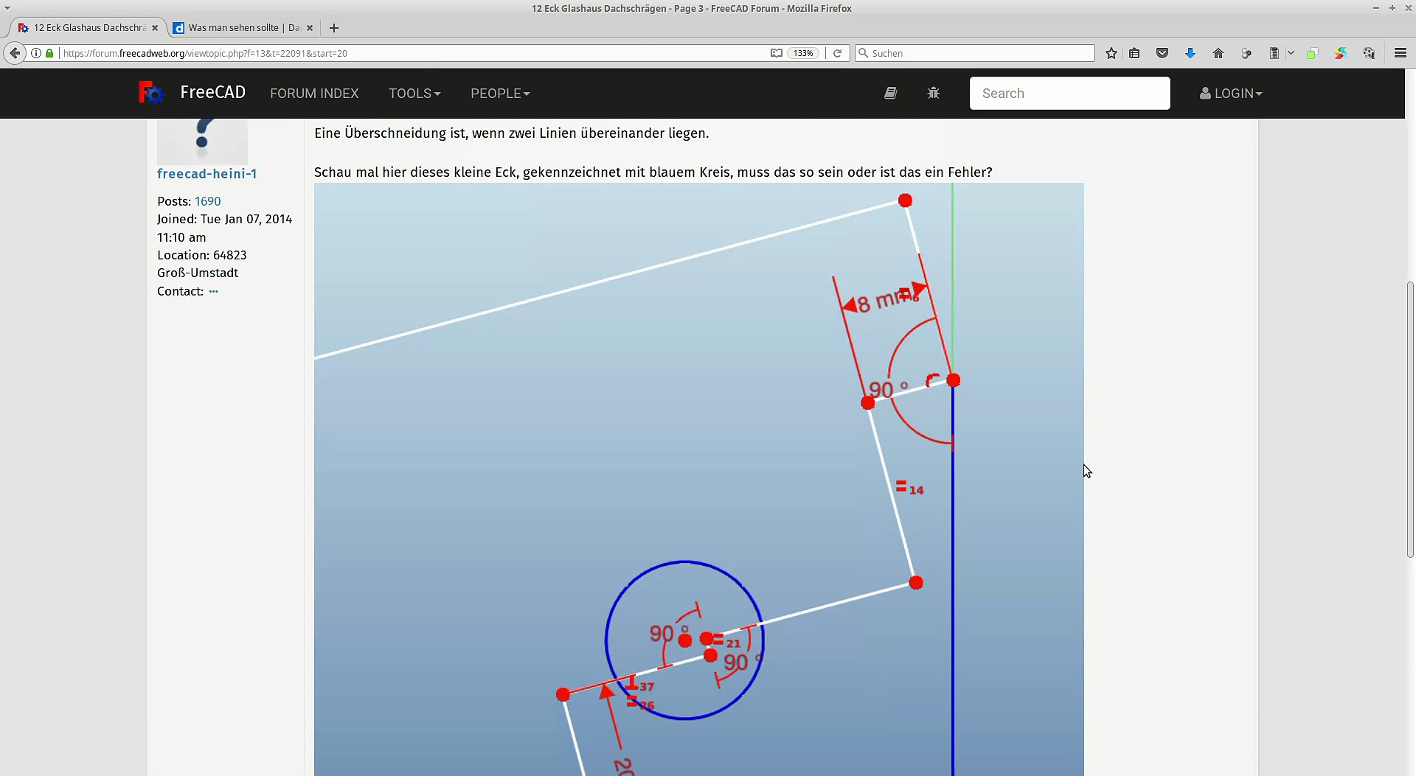
Task: Open Firefox hamburger menu
Action: [x=1400, y=53]
